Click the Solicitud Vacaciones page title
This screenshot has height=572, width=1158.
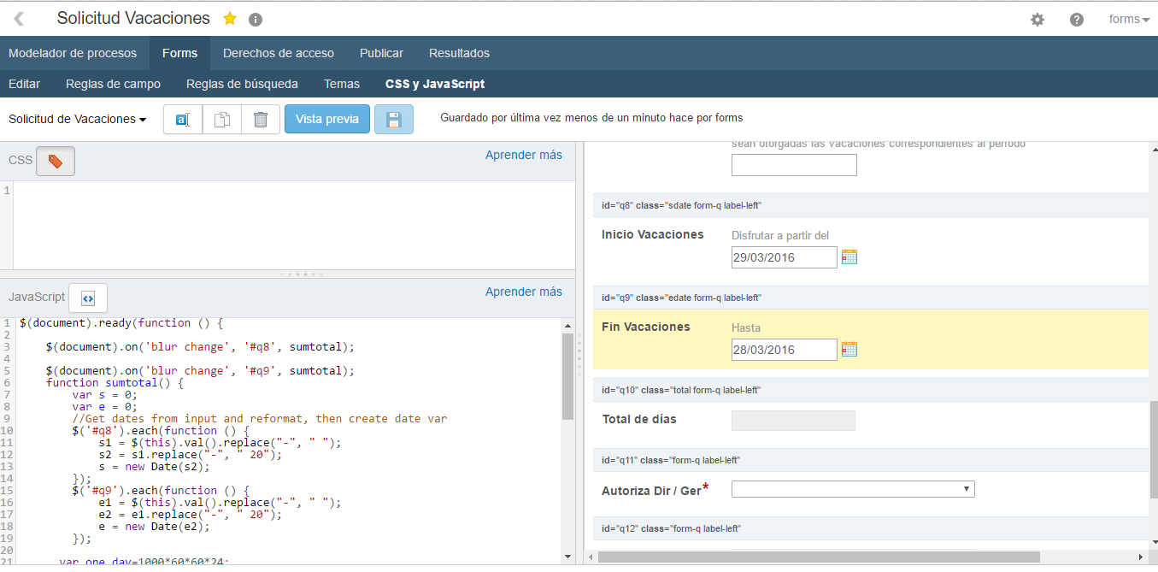133,18
